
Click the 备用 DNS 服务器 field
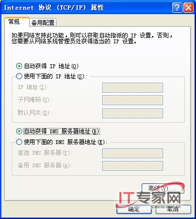pyautogui.click(x=132, y=166)
